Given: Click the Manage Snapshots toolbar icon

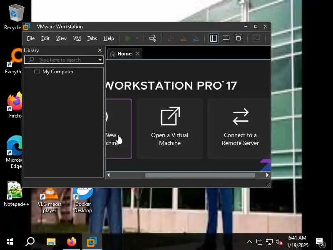Looking at the screenshot, I should [x=196, y=38].
